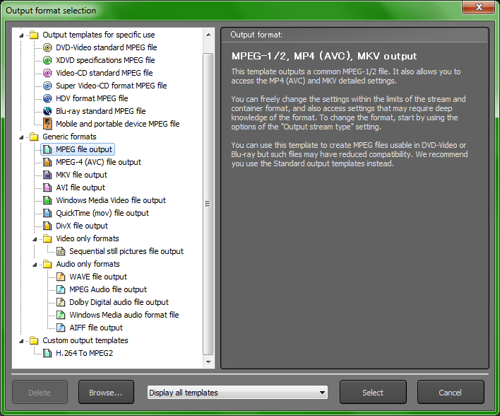The width and height of the screenshot is (500, 416).
Task: Select 'MPEG-4 (AVC) file output' row
Action: click(x=98, y=162)
